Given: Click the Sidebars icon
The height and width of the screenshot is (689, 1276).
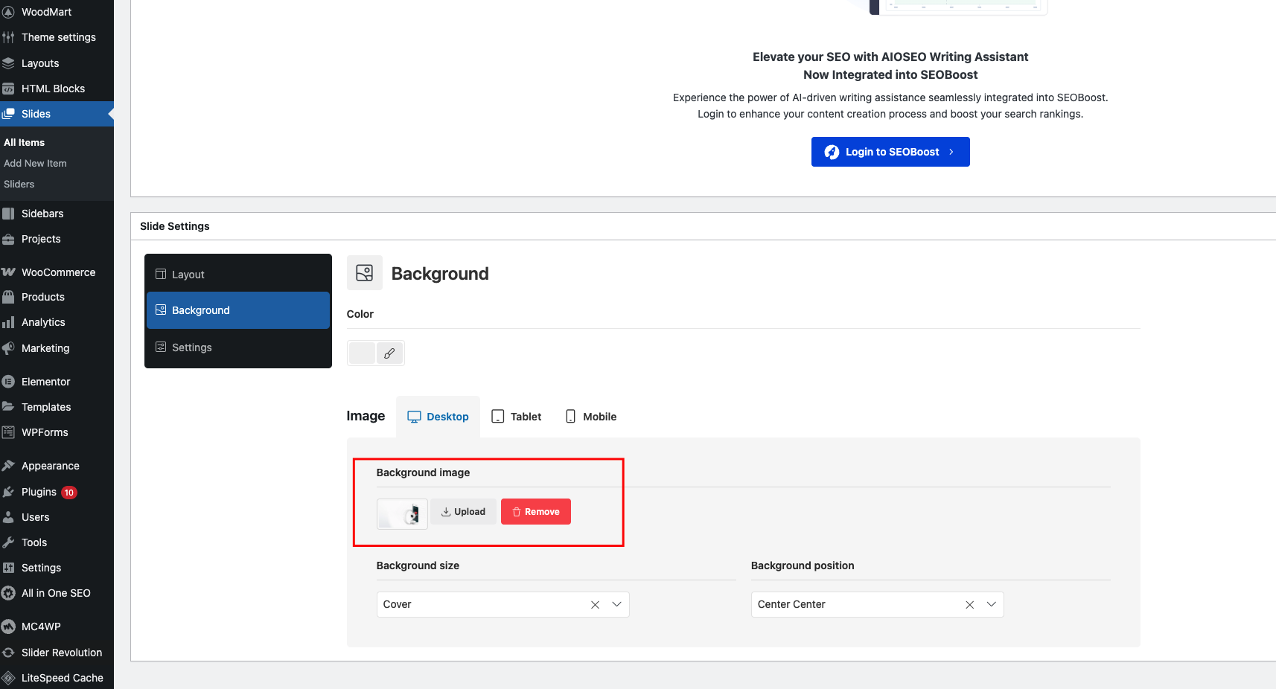Looking at the screenshot, I should click(x=8, y=214).
